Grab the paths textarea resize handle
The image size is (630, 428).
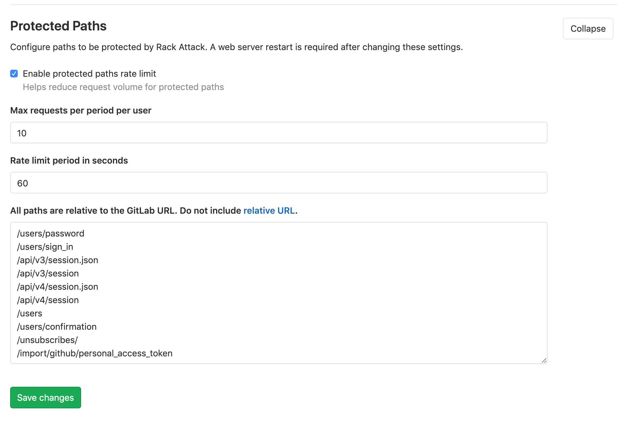tap(544, 360)
